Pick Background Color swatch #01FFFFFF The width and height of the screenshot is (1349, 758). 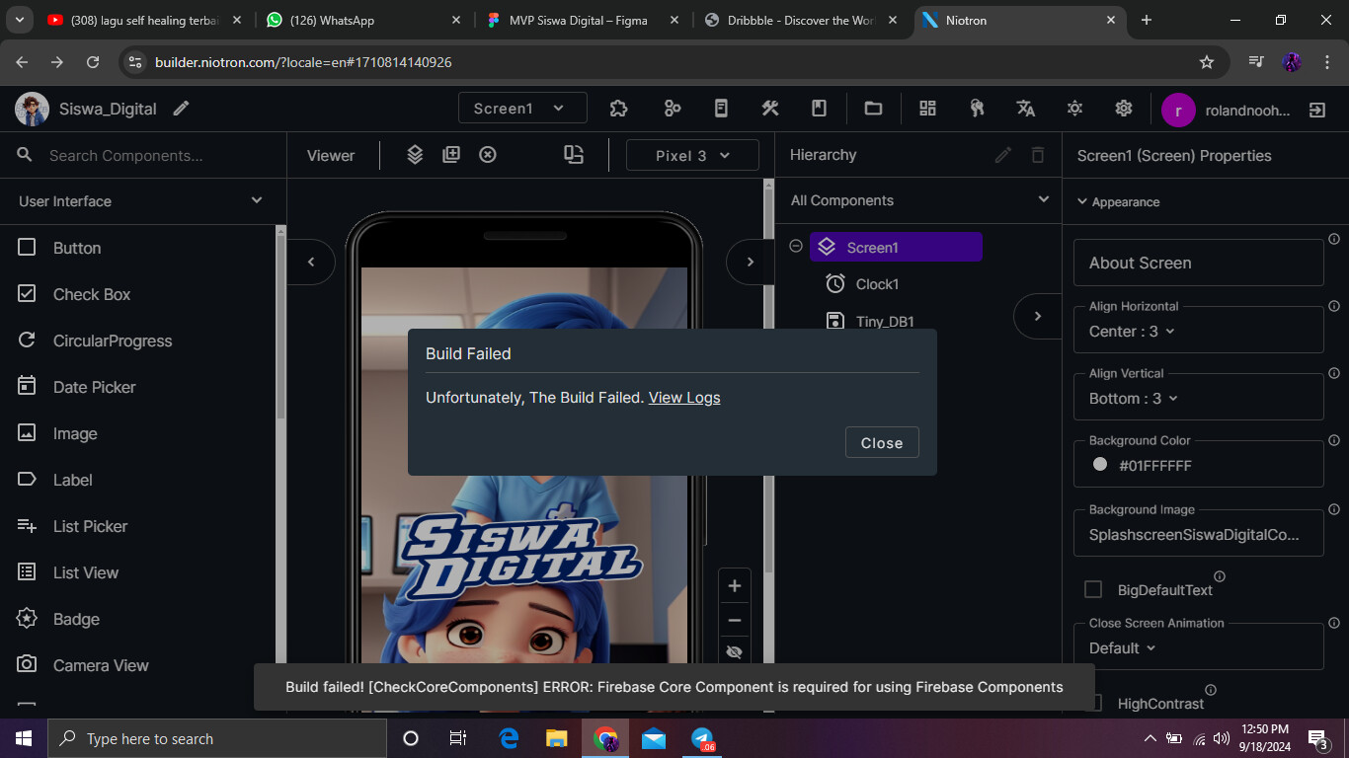coord(1100,464)
